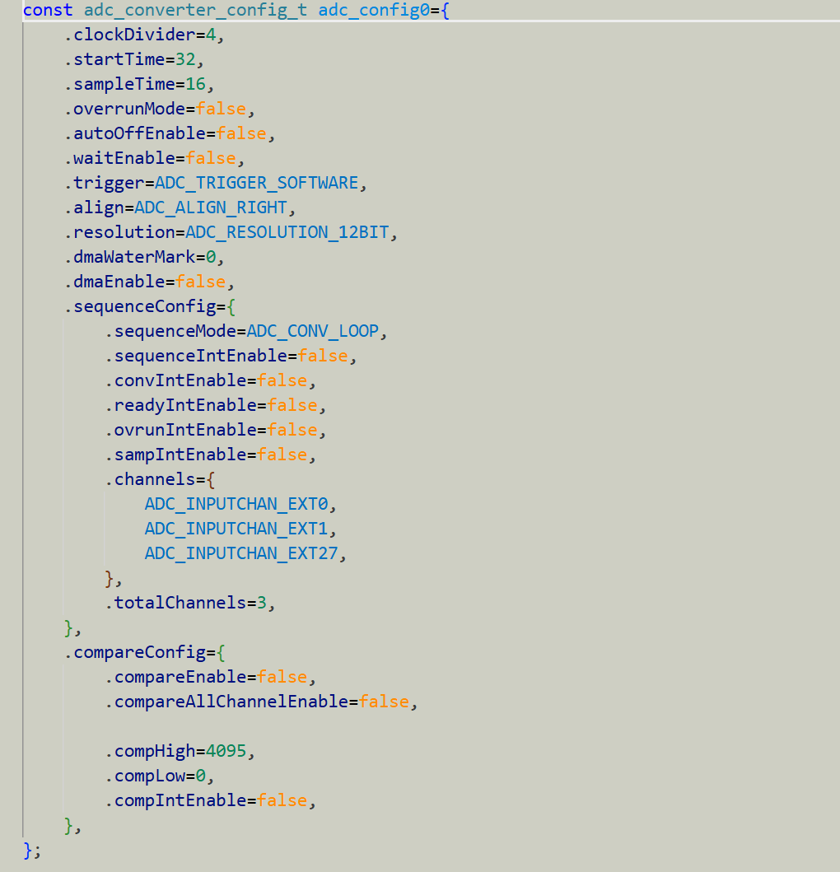This screenshot has height=872, width=840.
Task: Click the overrunMode false value
Action: pyautogui.click(x=220, y=109)
